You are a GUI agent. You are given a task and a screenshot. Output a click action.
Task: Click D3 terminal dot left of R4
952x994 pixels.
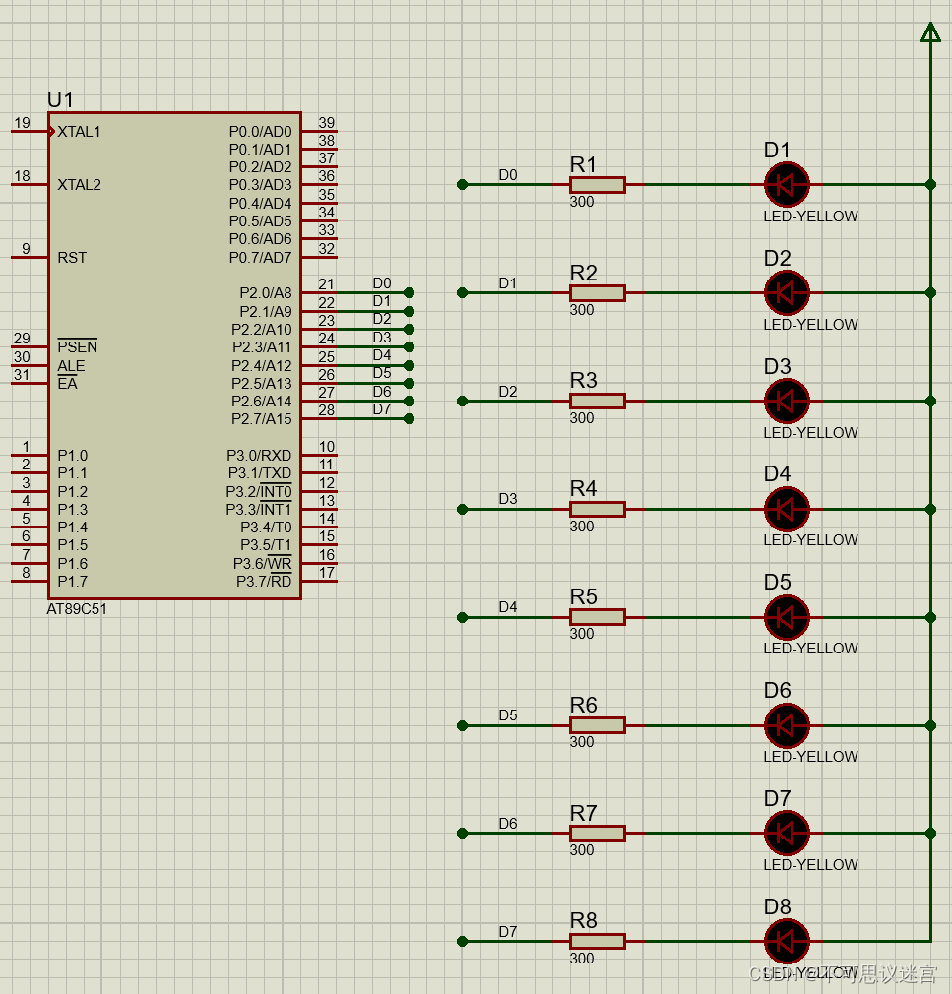pyautogui.click(x=463, y=509)
